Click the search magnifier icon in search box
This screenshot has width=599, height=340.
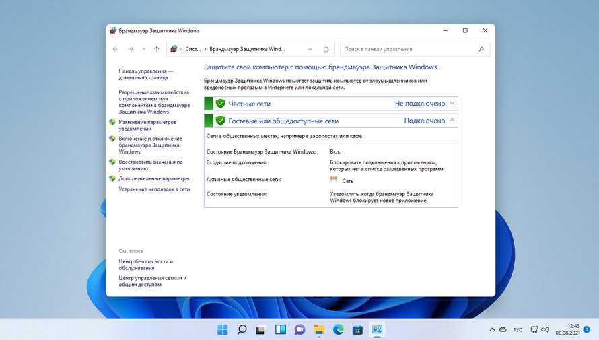pyautogui.click(x=481, y=49)
